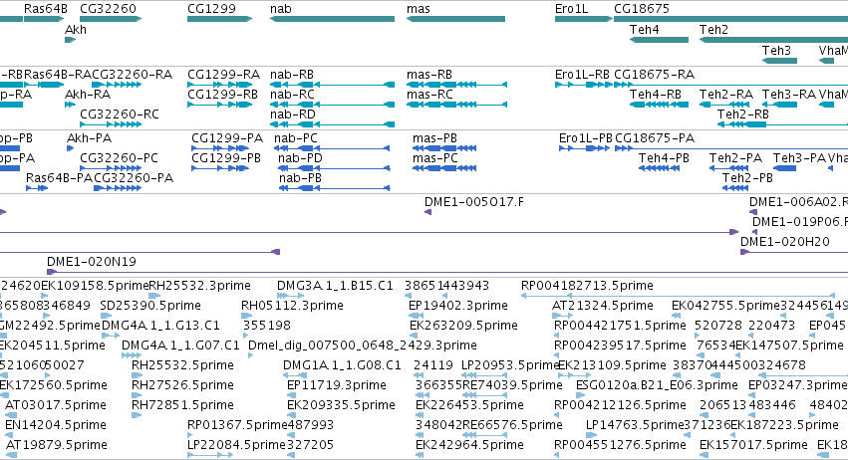Screen dimensions: 848x460
Task: Select the CG1299 gene bar
Action: pyautogui.click(x=219, y=19)
